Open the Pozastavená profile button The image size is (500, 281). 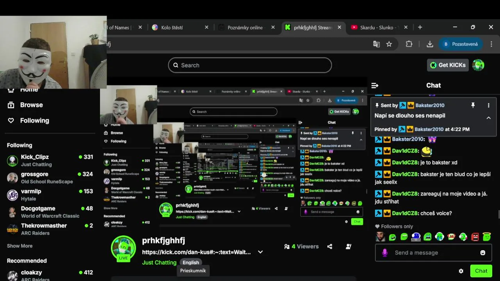coord(461,44)
